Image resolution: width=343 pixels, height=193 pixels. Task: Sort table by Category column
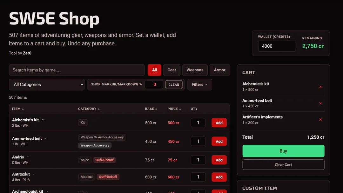89,109
